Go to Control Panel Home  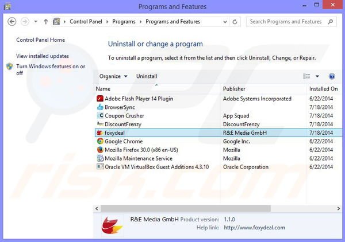pyautogui.click(x=40, y=40)
